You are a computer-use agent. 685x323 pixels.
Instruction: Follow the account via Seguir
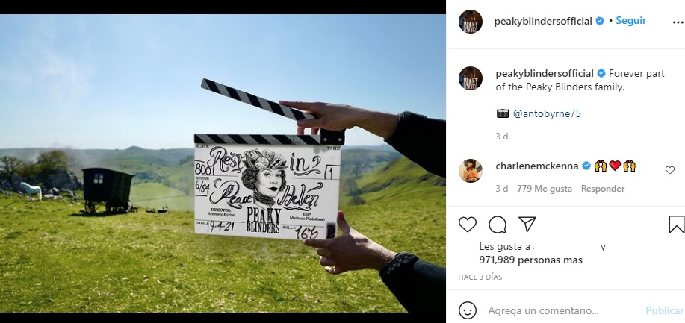coord(630,21)
